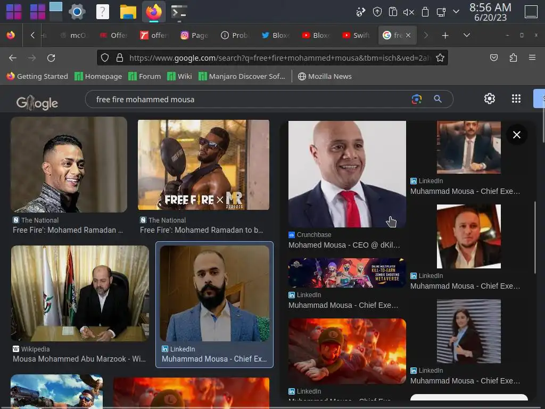
Task: Open system settings gear in taskbar
Action: (x=77, y=12)
